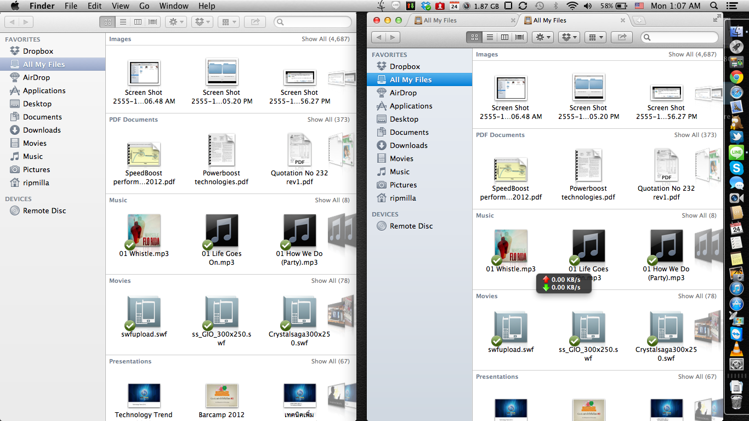The image size is (749, 421).
Task: Open Arrange dropdown in right window toolbar
Action: 595,37
